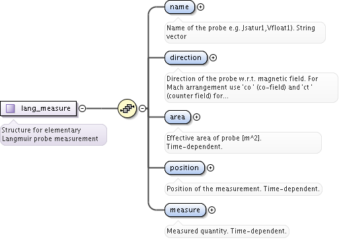Select the name element node
This screenshot has height=240, width=343.
point(180,7)
